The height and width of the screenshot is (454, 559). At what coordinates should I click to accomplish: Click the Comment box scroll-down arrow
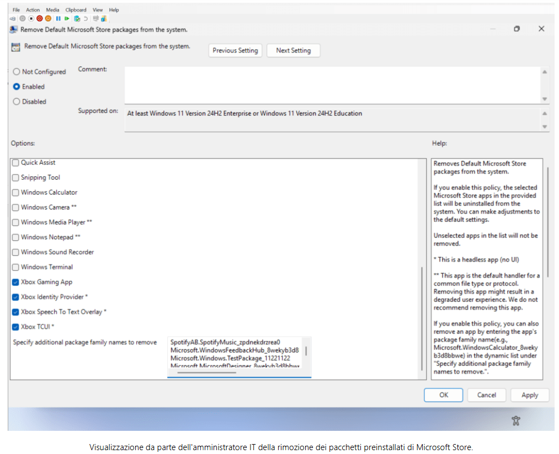pos(545,99)
